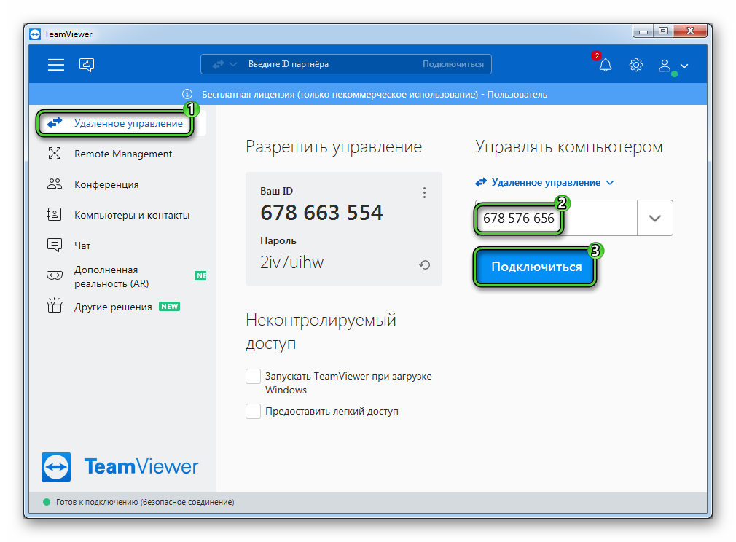Click the Конференция people icon

[x=55, y=184]
